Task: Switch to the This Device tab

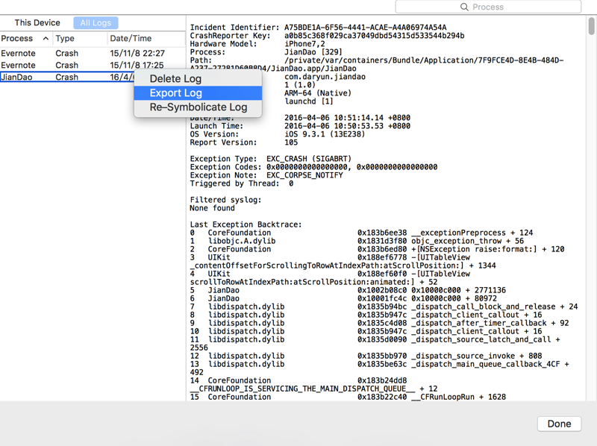Action: (37, 23)
